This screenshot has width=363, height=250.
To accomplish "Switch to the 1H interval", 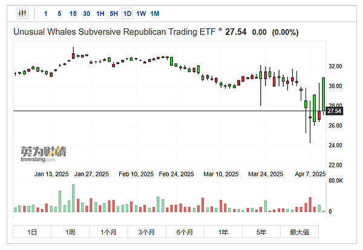I will (x=100, y=14).
